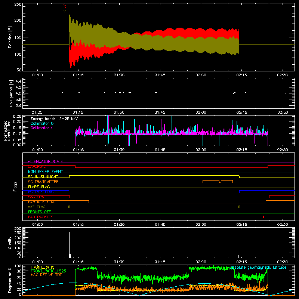Select the "Y" legend label in Pointing plot
This screenshot has width=299, height=299.
65,12
